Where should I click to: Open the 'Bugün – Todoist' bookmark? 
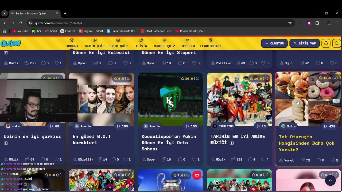coord(91,31)
